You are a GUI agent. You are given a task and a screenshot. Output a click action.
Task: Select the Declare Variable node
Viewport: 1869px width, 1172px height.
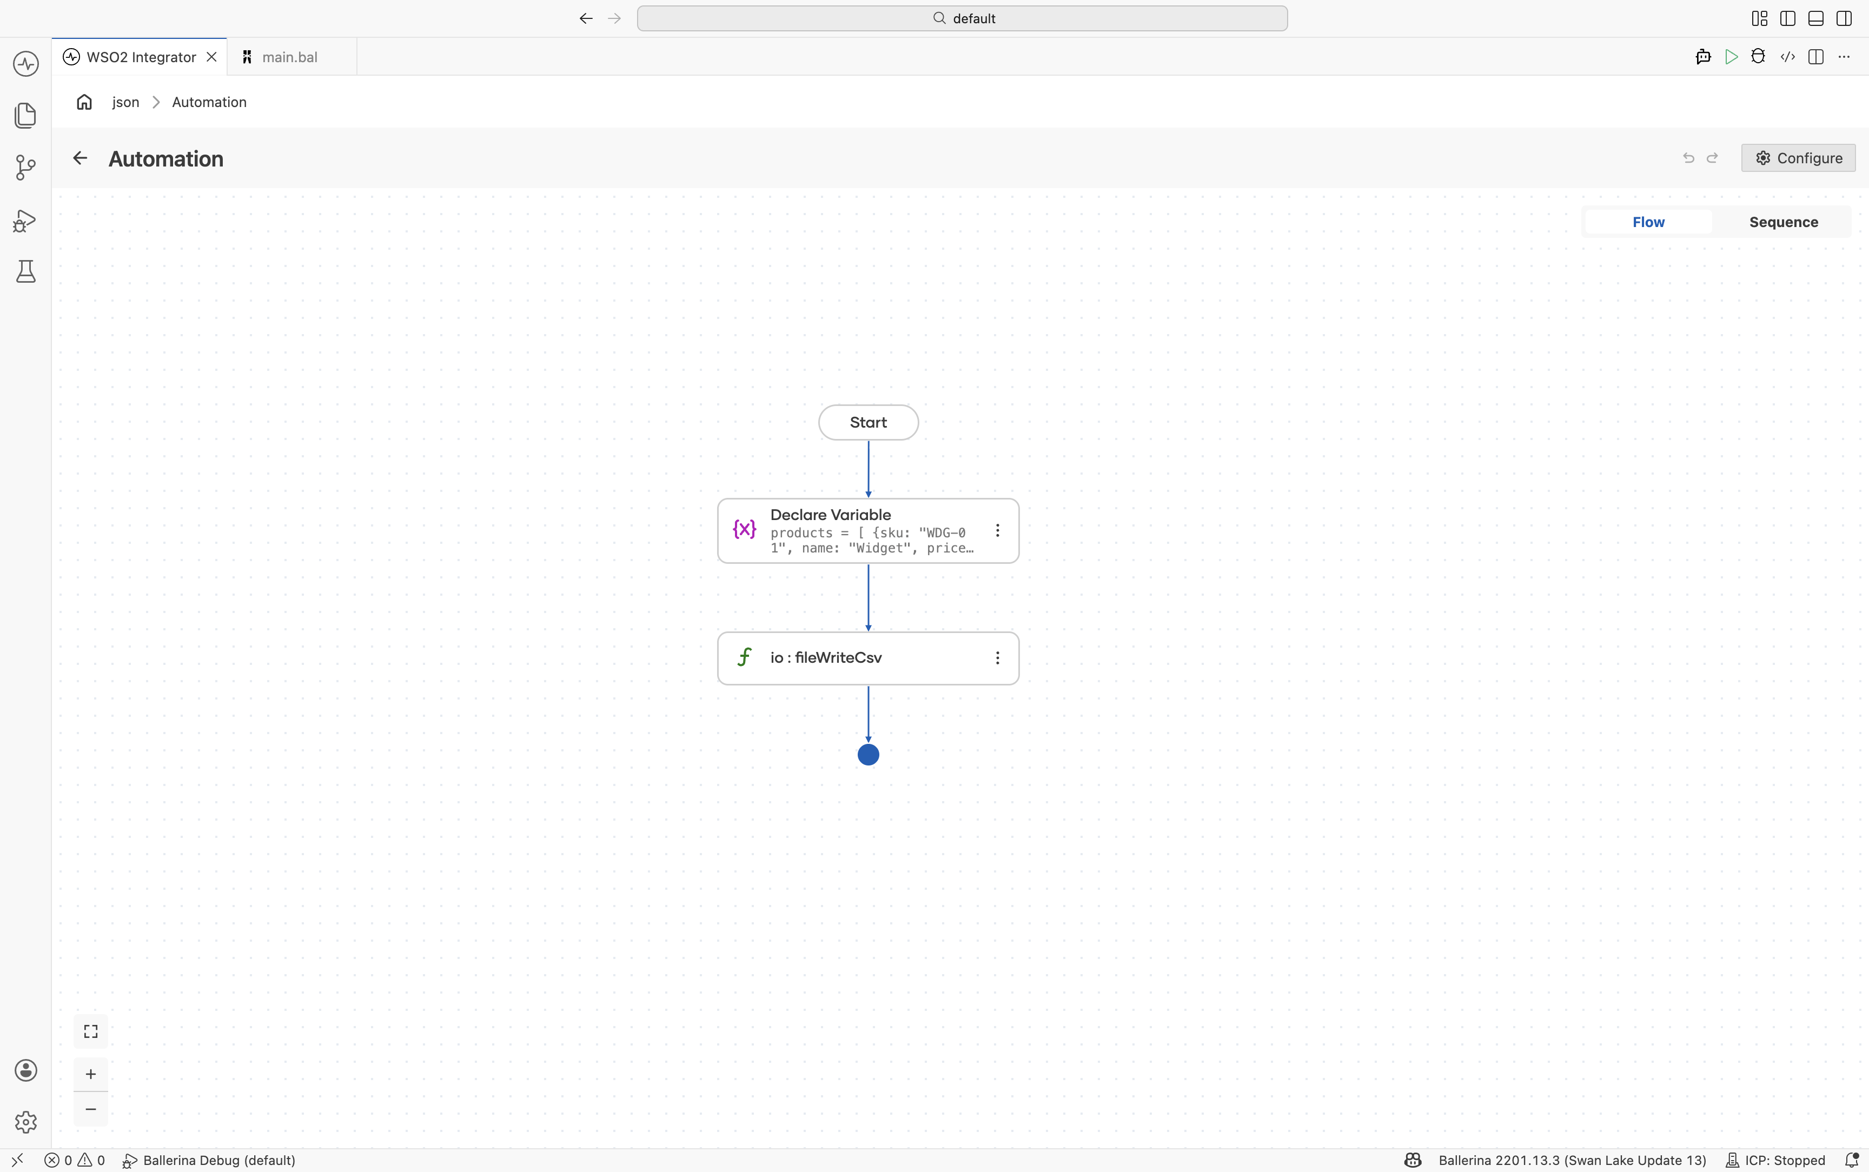(x=868, y=531)
